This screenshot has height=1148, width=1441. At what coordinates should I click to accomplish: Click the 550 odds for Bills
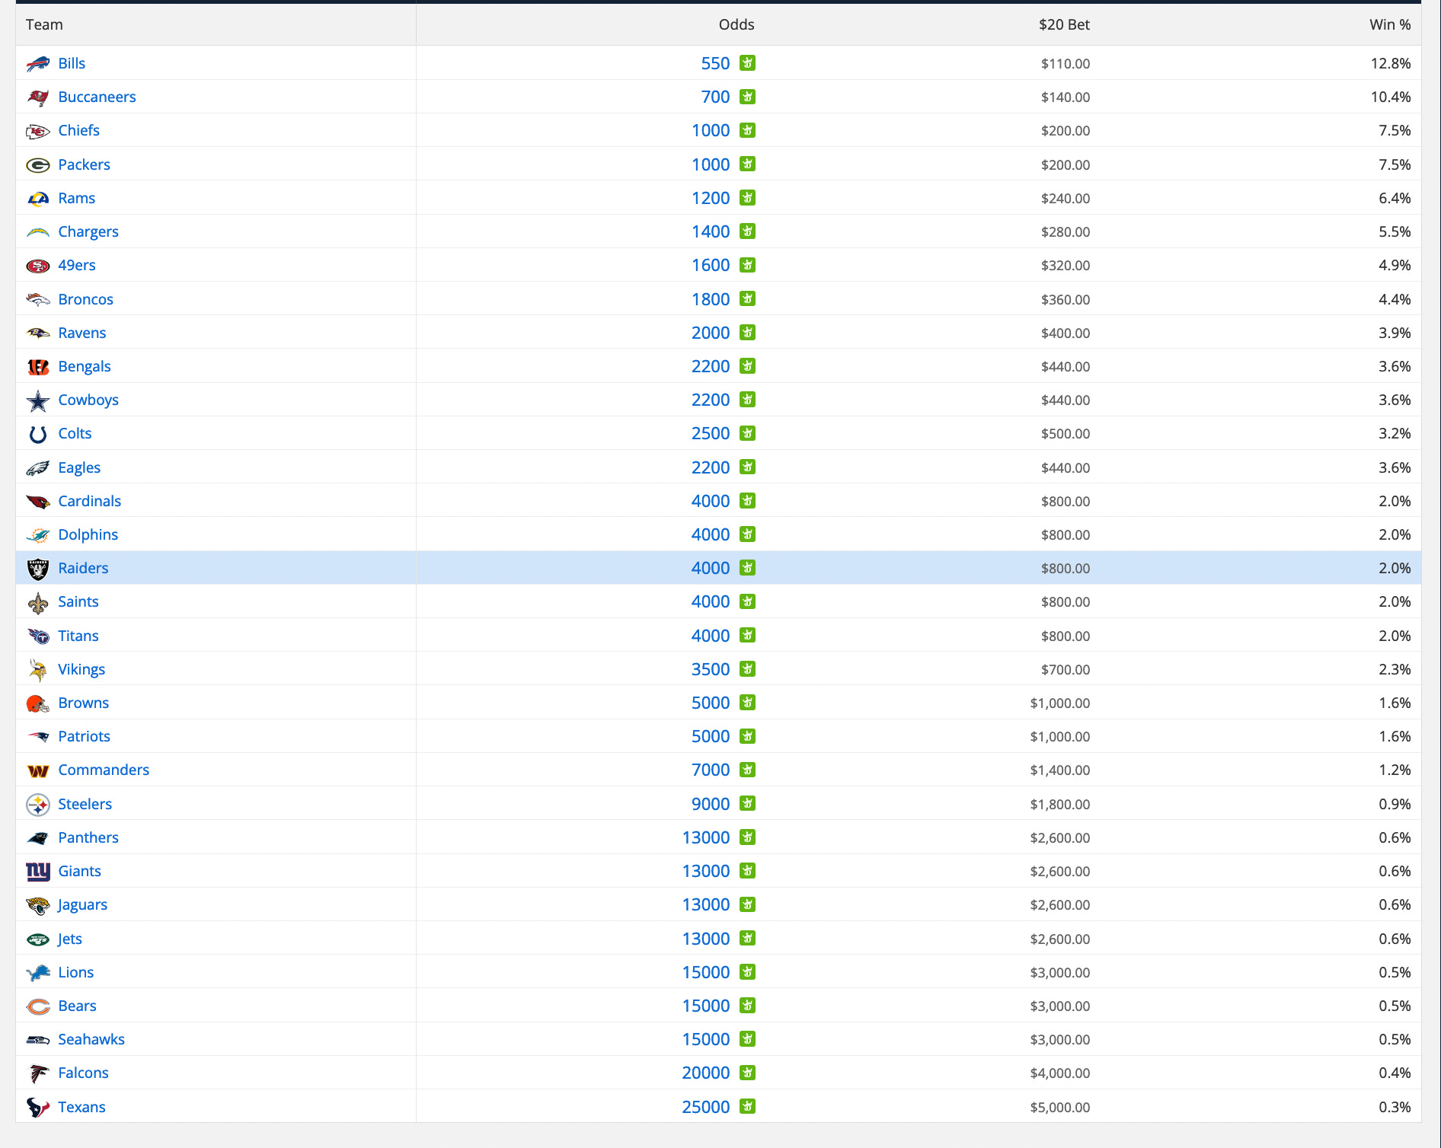click(x=715, y=63)
